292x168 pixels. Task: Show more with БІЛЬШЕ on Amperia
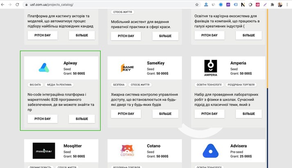[249, 114]
